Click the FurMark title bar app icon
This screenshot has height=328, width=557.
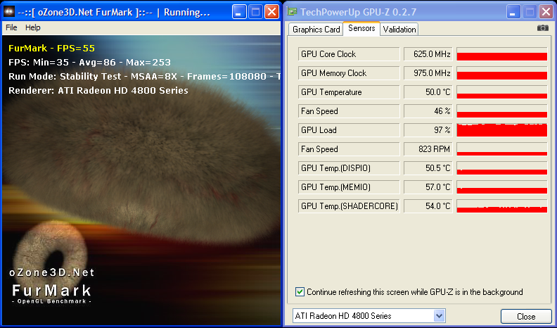pos(9,12)
